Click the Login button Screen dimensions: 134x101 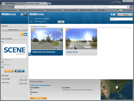(x=61, y=22)
